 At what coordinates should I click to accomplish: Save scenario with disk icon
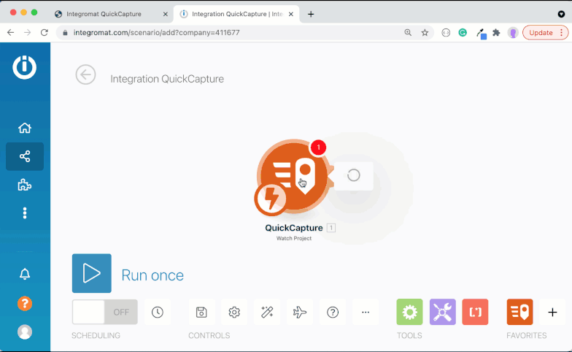(x=201, y=313)
